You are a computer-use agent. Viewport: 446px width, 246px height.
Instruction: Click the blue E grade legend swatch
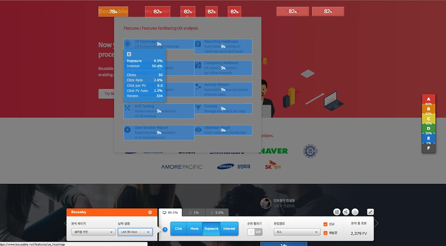[x=429, y=138]
